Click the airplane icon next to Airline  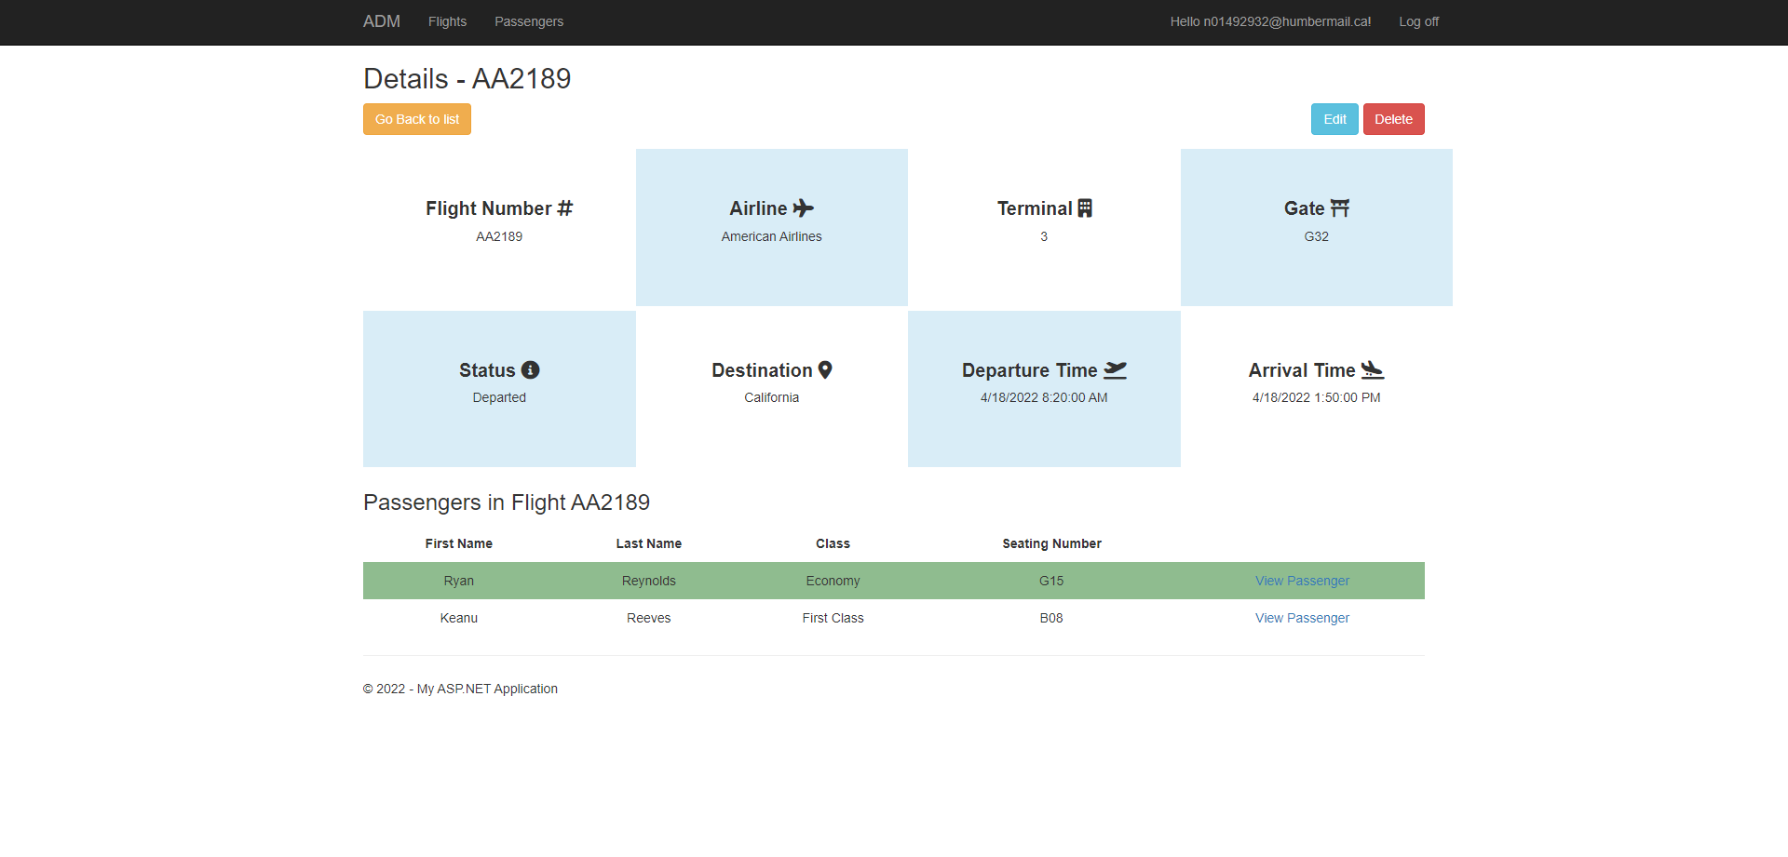804,208
